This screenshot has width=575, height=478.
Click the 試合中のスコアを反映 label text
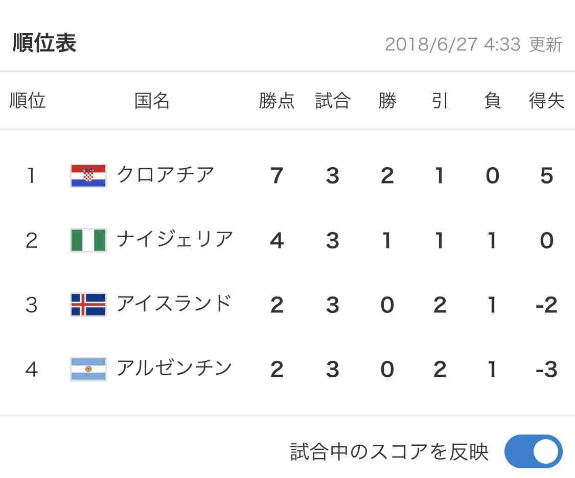[389, 451]
